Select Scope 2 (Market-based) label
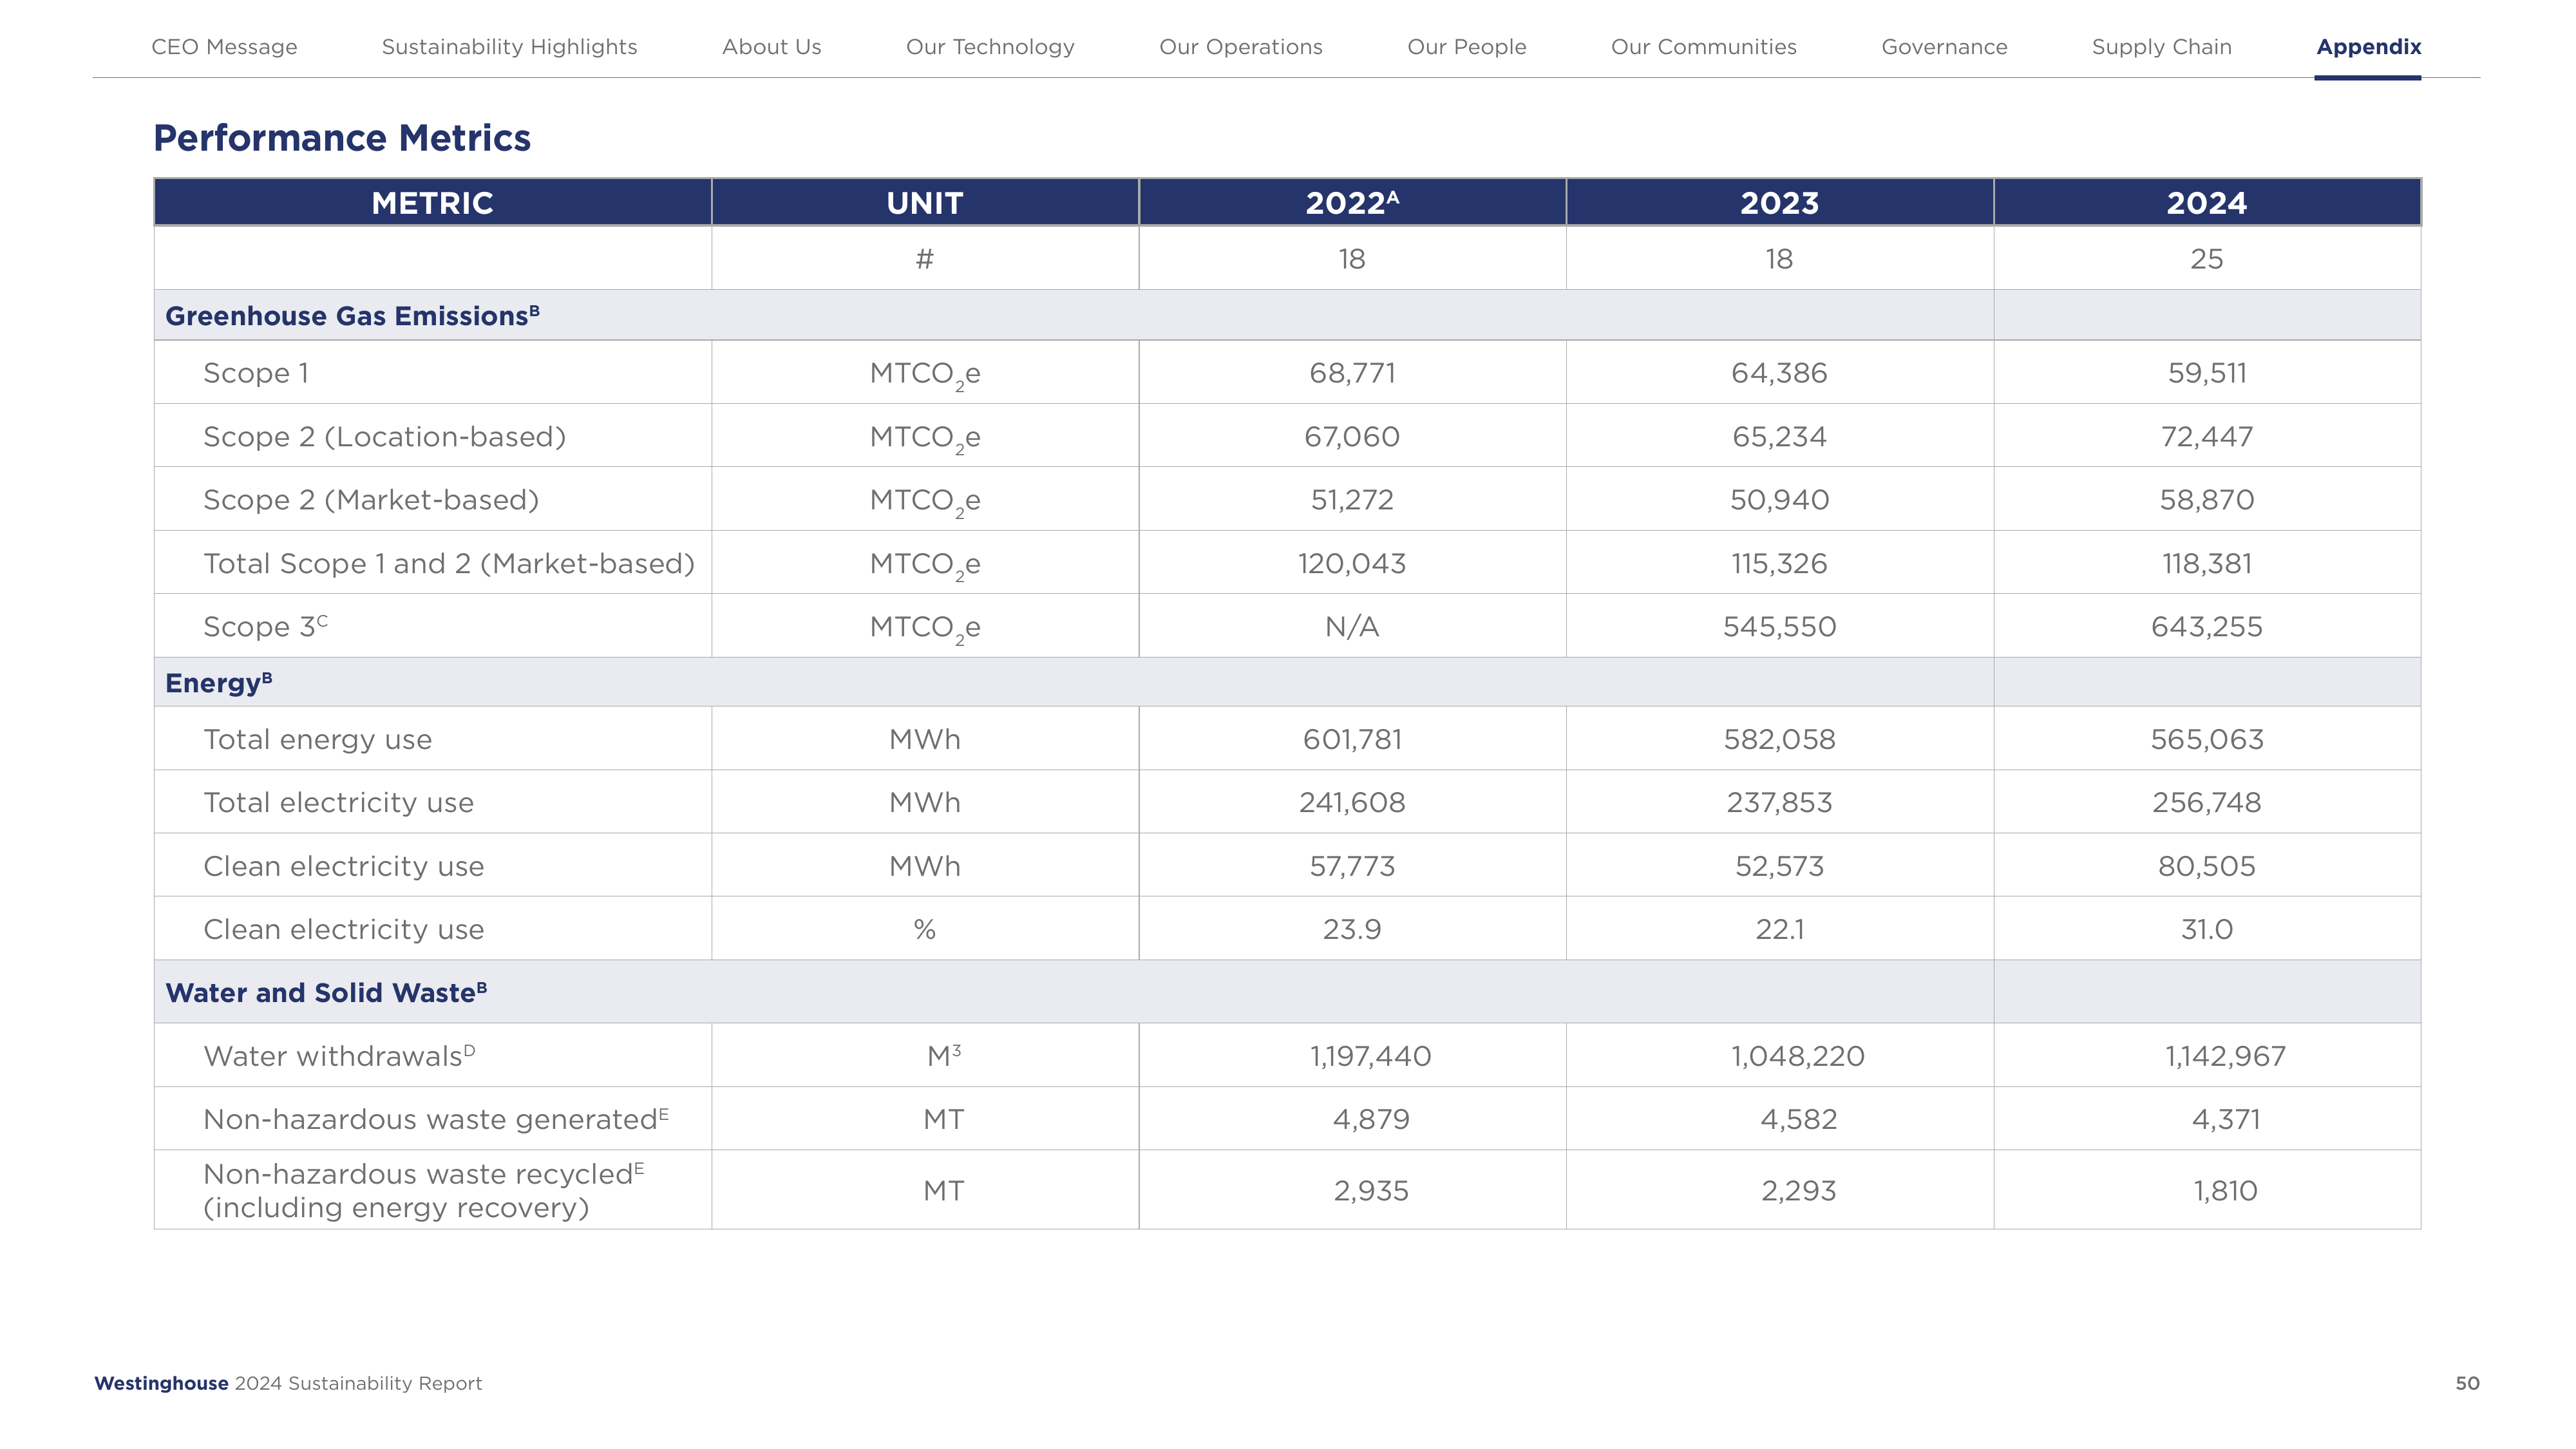Image resolution: width=2576 pixels, height=1449 pixels. [371, 500]
